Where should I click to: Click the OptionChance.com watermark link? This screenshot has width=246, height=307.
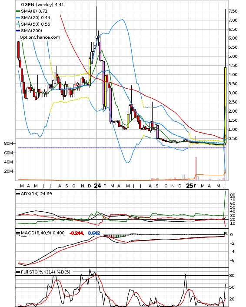point(40,37)
